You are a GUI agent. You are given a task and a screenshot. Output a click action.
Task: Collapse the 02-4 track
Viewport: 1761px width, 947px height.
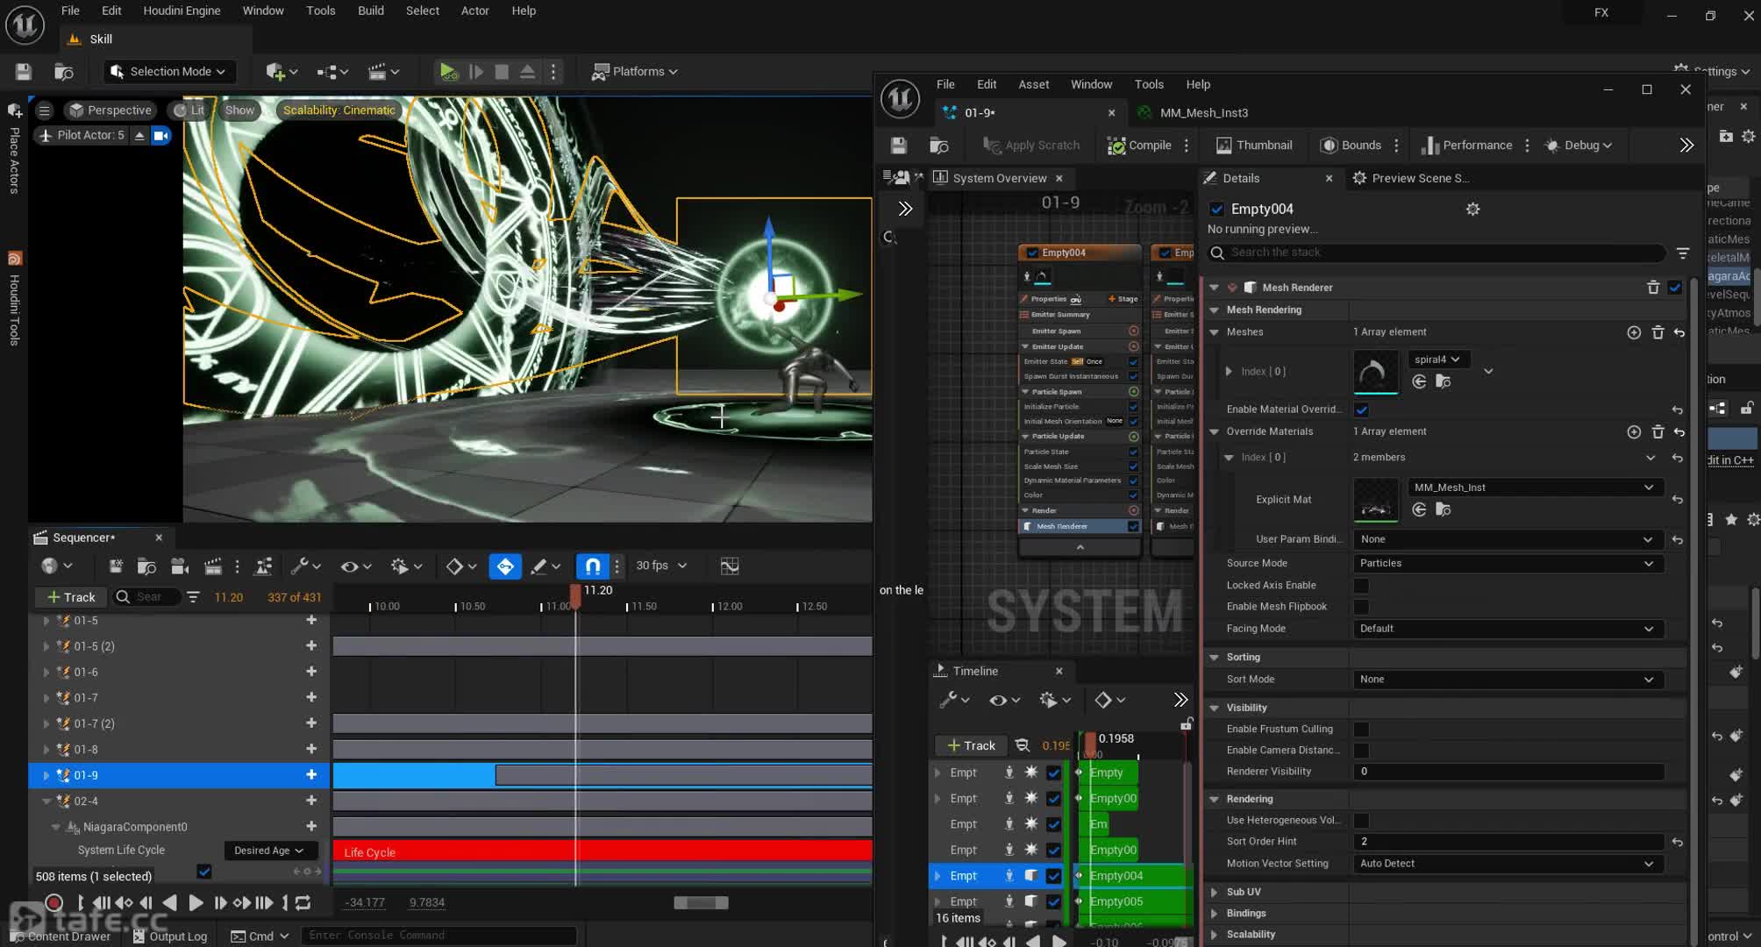point(46,801)
